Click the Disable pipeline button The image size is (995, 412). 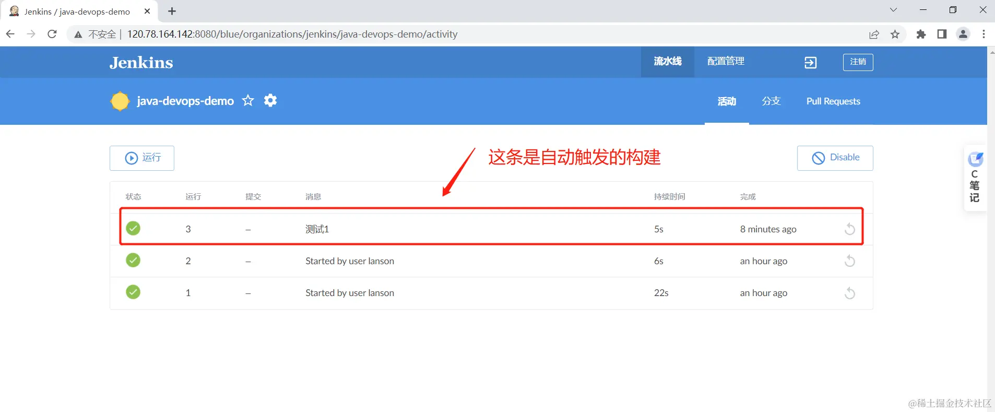835,158
